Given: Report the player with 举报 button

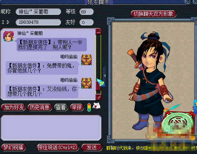Looking at the screenshot, I should click(77, 107).
